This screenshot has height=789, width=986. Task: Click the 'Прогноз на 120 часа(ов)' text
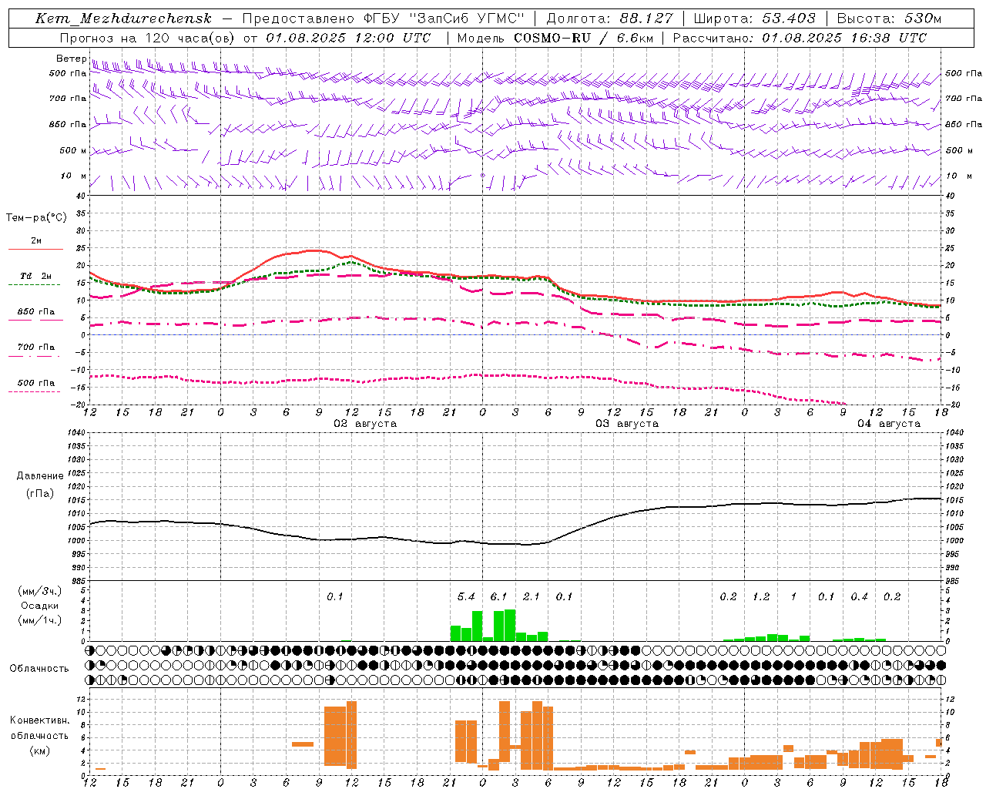coord(148,38)
